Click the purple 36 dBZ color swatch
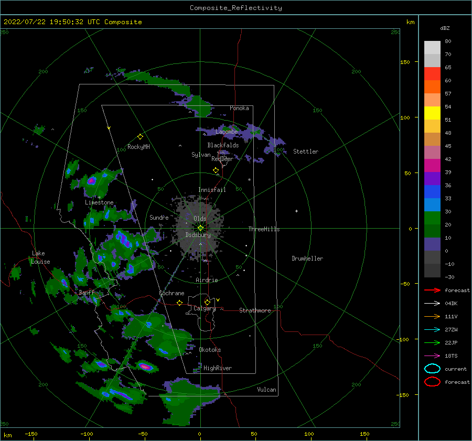This screenshot has width=472, height=441. 432,178
